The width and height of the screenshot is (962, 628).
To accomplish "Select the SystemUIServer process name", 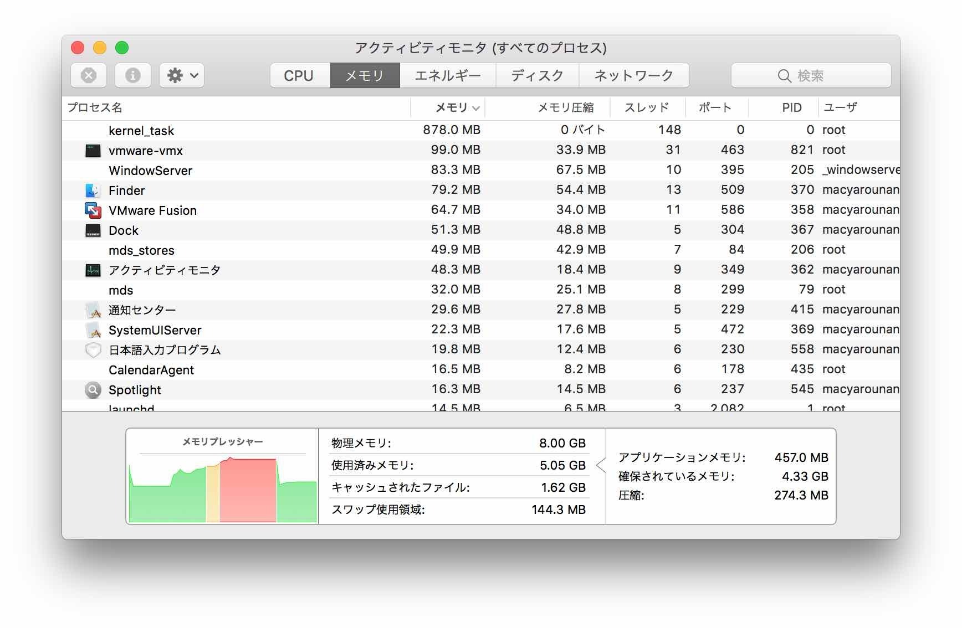I will pyautogui.click(x=155, y=330).
